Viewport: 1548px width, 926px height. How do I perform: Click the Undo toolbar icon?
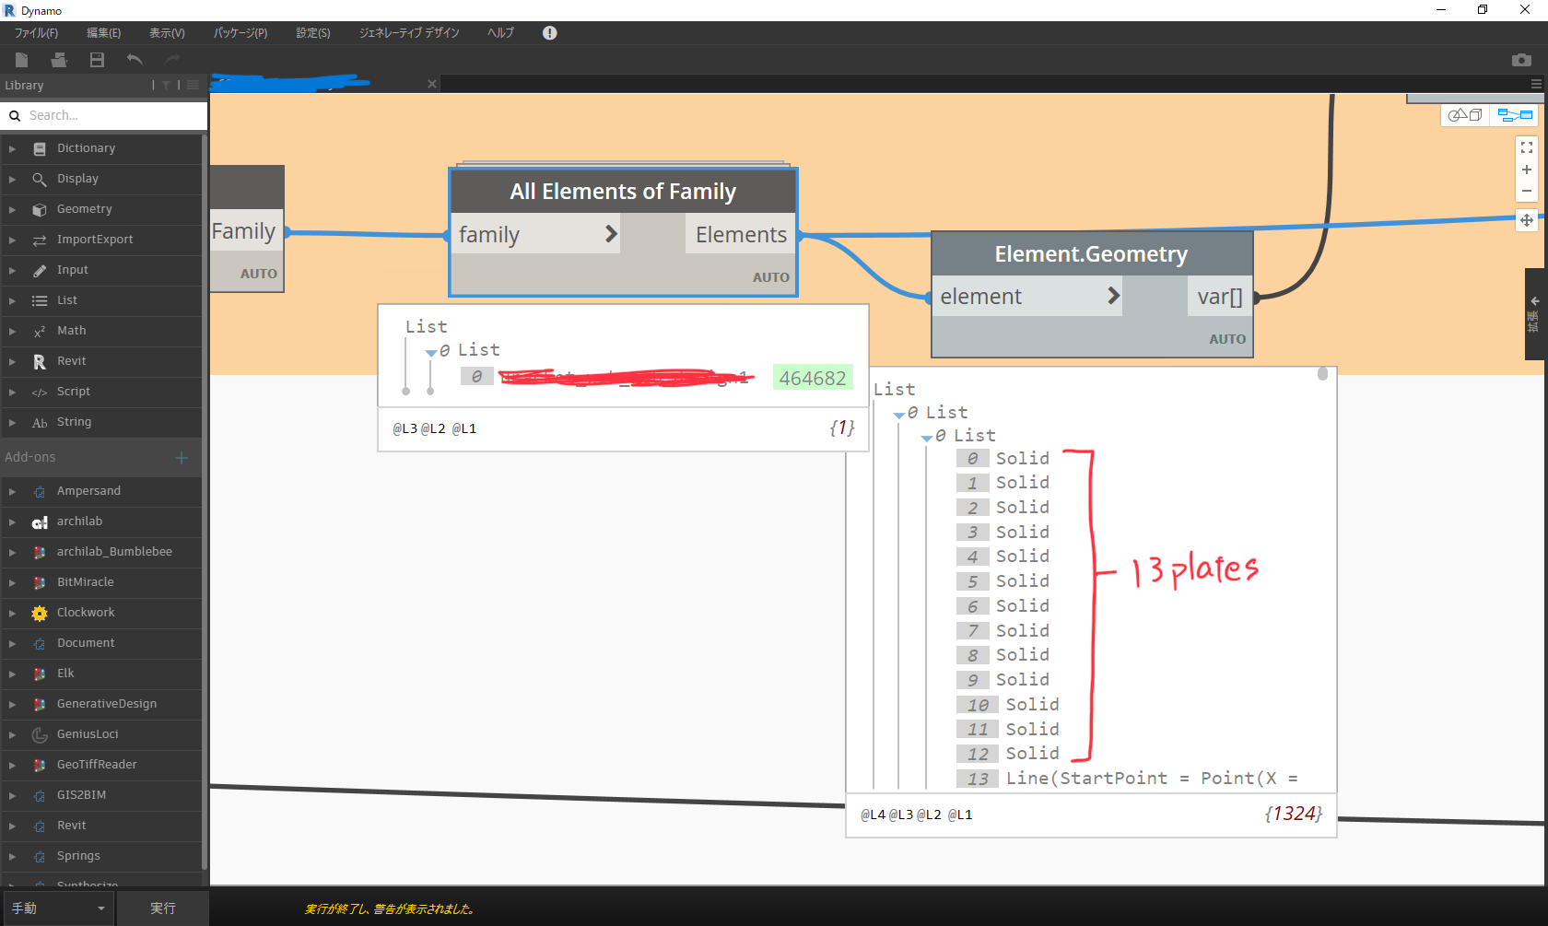point(135,60)
